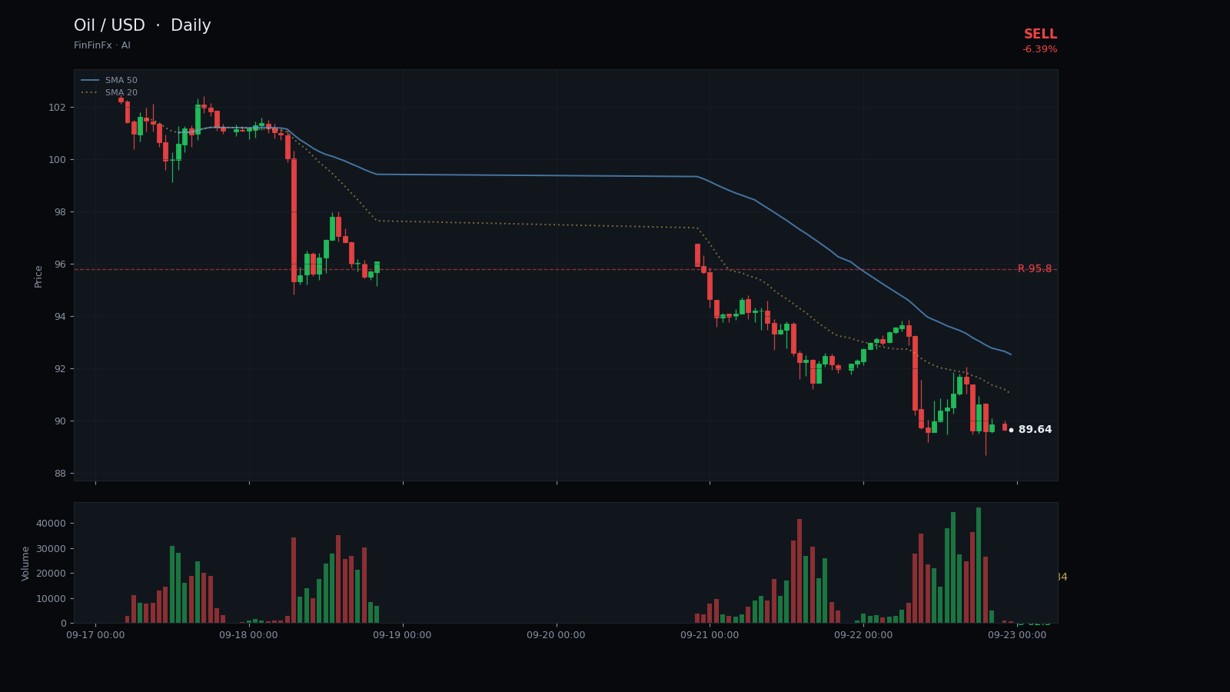Click the 100 price axis tick
The width and height of the screenshot is (1230, 692).
58,160
